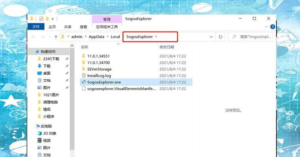
Task: Open the 清理电脑 folder
Action: point(50,102)
